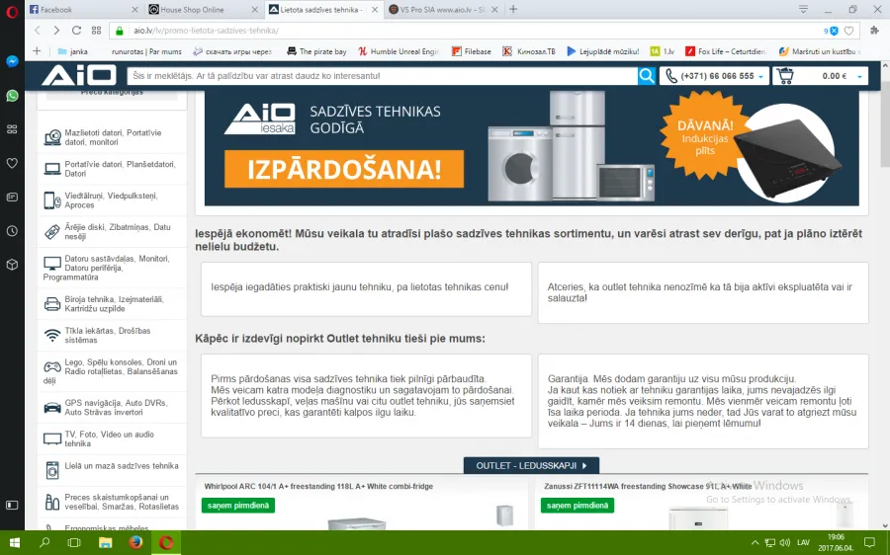The image size is (890, 555).
Task: Open Lielā un mazā sadzīves tehnika category
Action: pos(112,470)
